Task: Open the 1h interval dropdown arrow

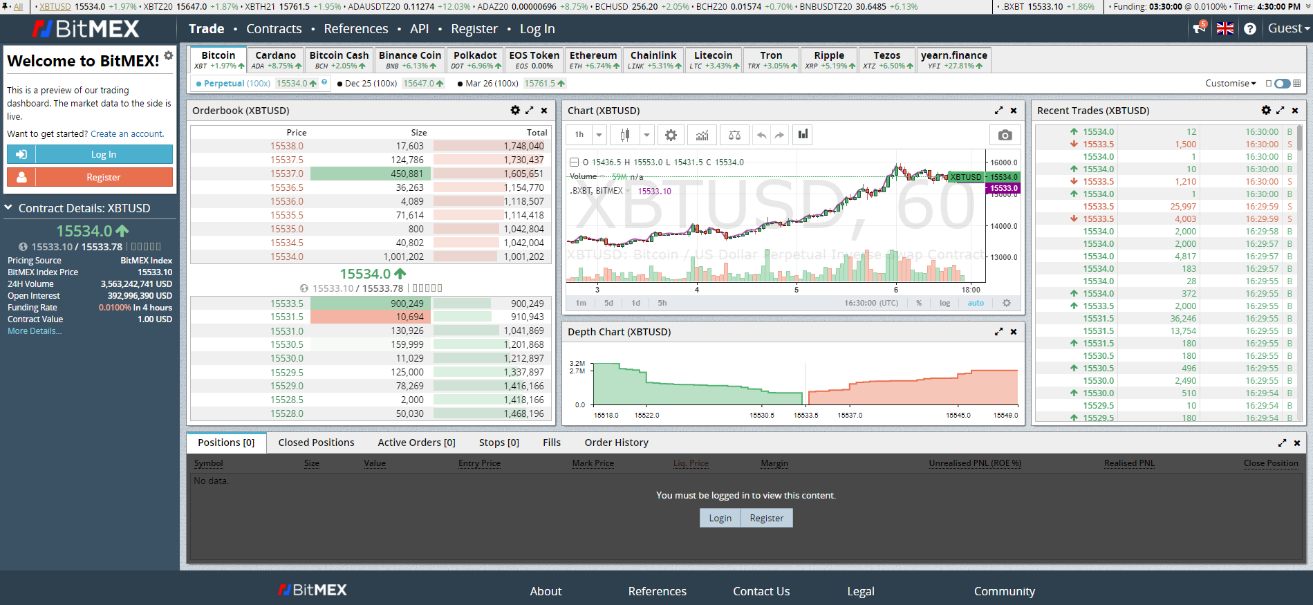Action: point(599,135)
